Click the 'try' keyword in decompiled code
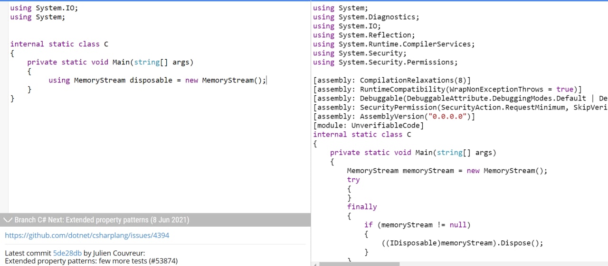The image size is (608, 266). (353, 180)
